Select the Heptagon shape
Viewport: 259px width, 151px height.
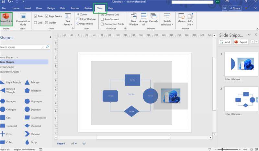pos(33,101)
